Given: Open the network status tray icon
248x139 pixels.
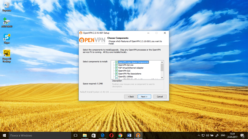Looking at the screenshot, I should (x=203, y=135).
